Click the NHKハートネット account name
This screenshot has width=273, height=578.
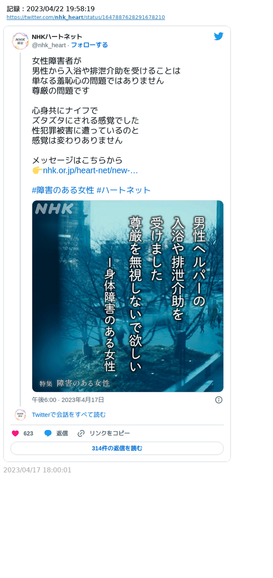pos(57,37)
